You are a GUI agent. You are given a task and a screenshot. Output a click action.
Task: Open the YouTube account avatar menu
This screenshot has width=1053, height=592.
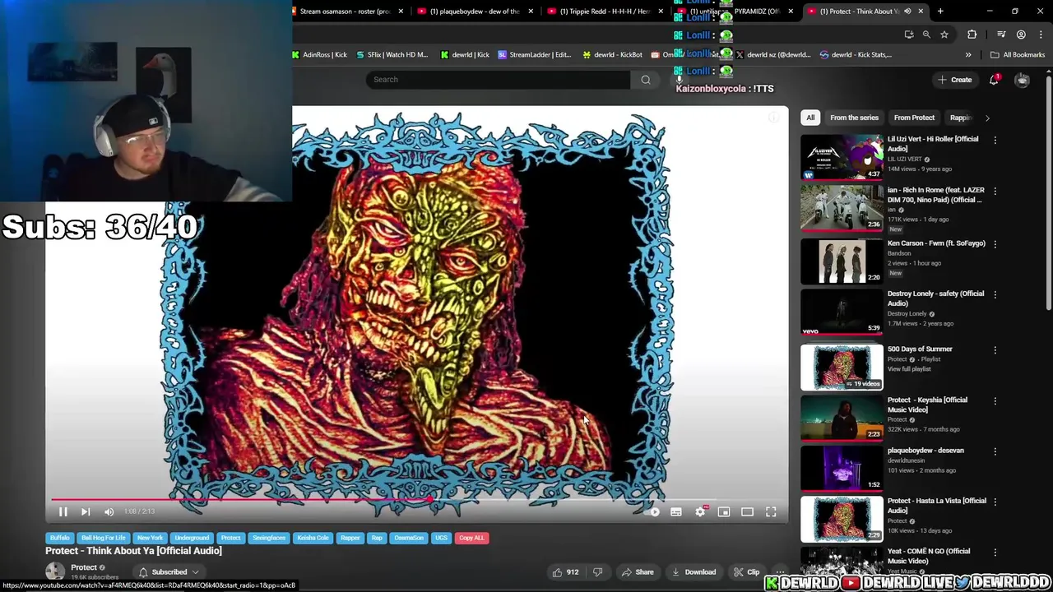click(x=1022, y=80)
